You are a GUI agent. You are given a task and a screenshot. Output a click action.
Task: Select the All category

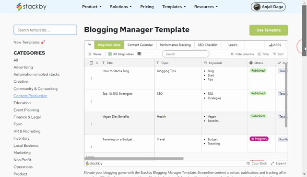pyautogui.click(x=16, y=60)
